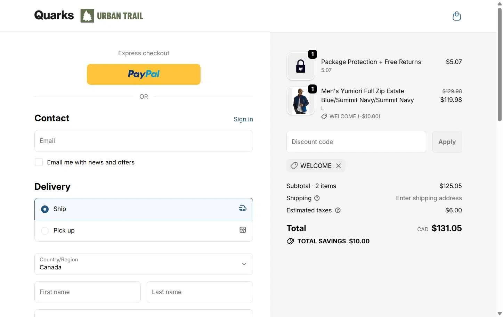The image size is (503, 317).
Task: Click the Urban Trail tree logo
Action: (x=112, y=16)
